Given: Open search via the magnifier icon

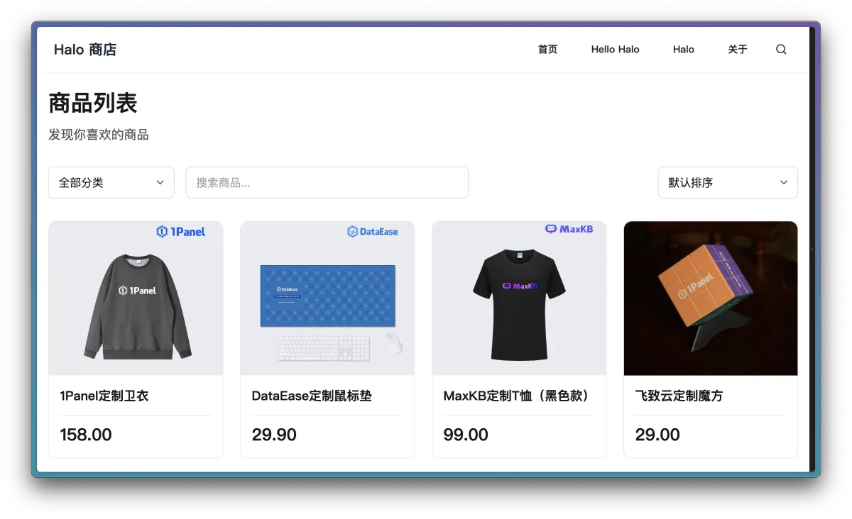Looking at the screenshot, I should click(781, 49).
